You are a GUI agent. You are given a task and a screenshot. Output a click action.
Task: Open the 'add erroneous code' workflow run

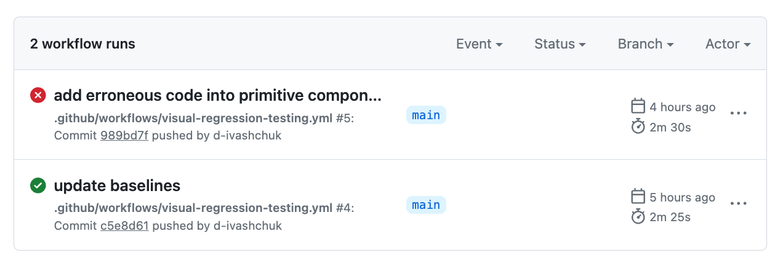click(x=218, y=95)
